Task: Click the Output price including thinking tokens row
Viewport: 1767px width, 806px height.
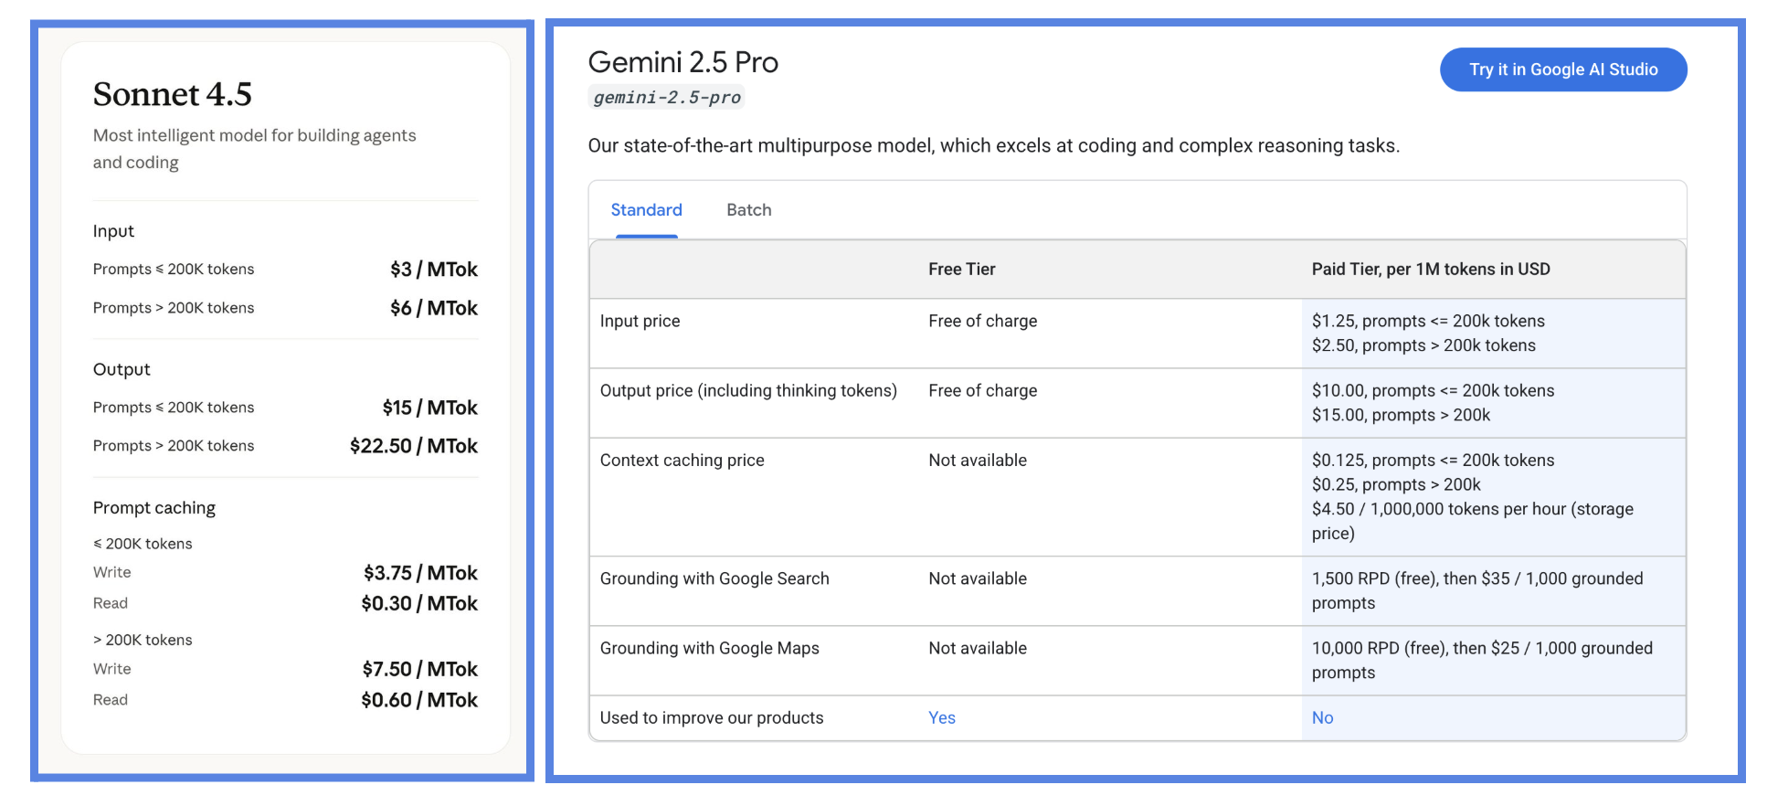Action: tap(748, 390)
